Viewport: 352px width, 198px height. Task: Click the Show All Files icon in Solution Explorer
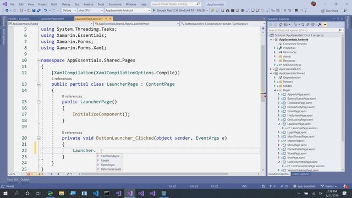[x=313, y=25]
